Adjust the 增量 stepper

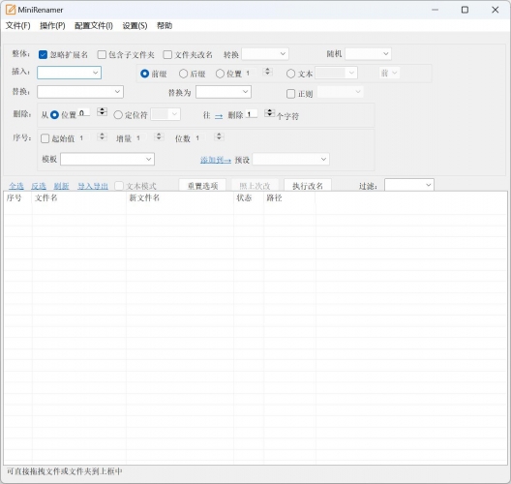coord(159,136)
